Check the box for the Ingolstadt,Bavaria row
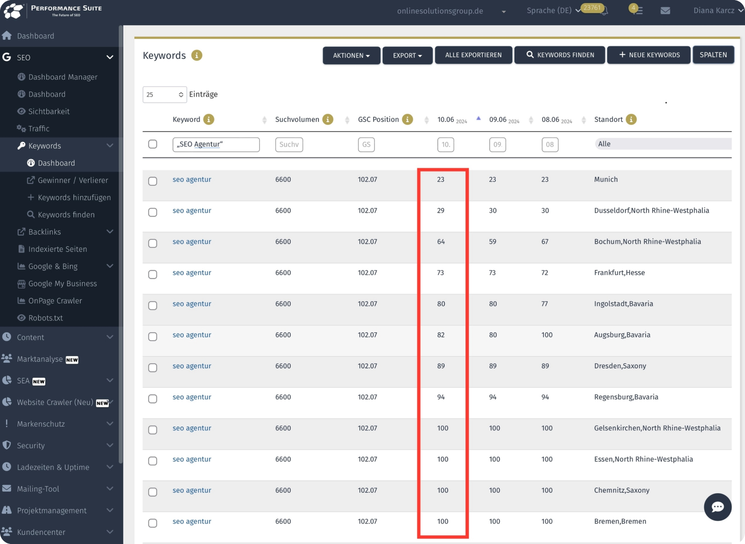 tap(153, 306)
